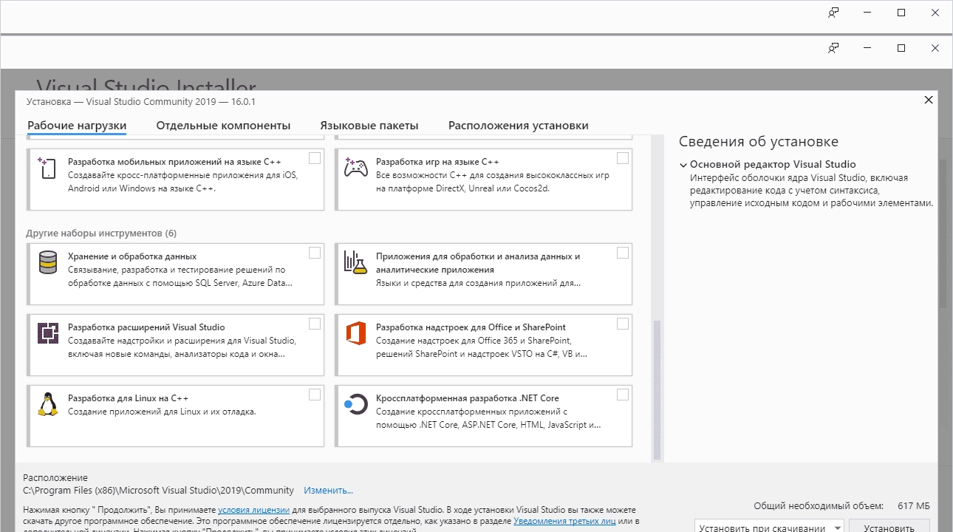Viewport: 953px width, 532px height.
Task: Toggle Разработка расширений Visual Studio checkbox
Action: pyautogui.click(x=315, y=324)
